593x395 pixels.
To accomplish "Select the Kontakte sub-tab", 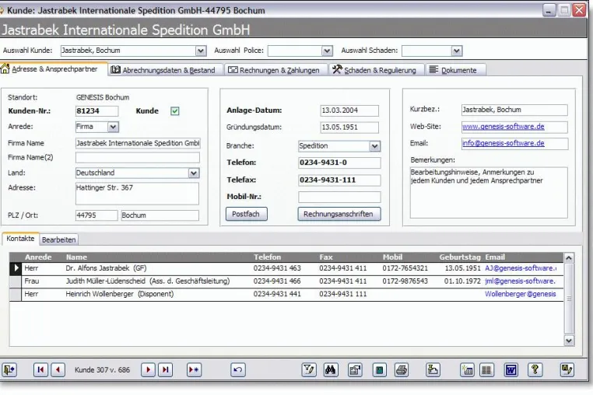I will coord(20,239).
